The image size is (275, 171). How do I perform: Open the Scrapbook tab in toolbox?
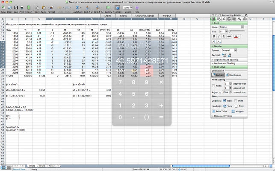point(229,19)
